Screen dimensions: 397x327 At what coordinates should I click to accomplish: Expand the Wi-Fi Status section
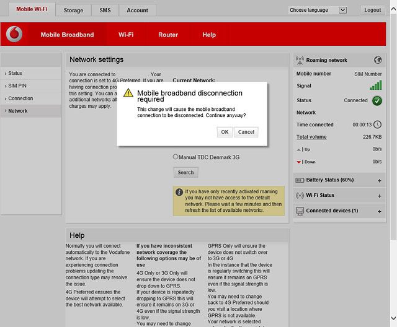coord(379,196)
